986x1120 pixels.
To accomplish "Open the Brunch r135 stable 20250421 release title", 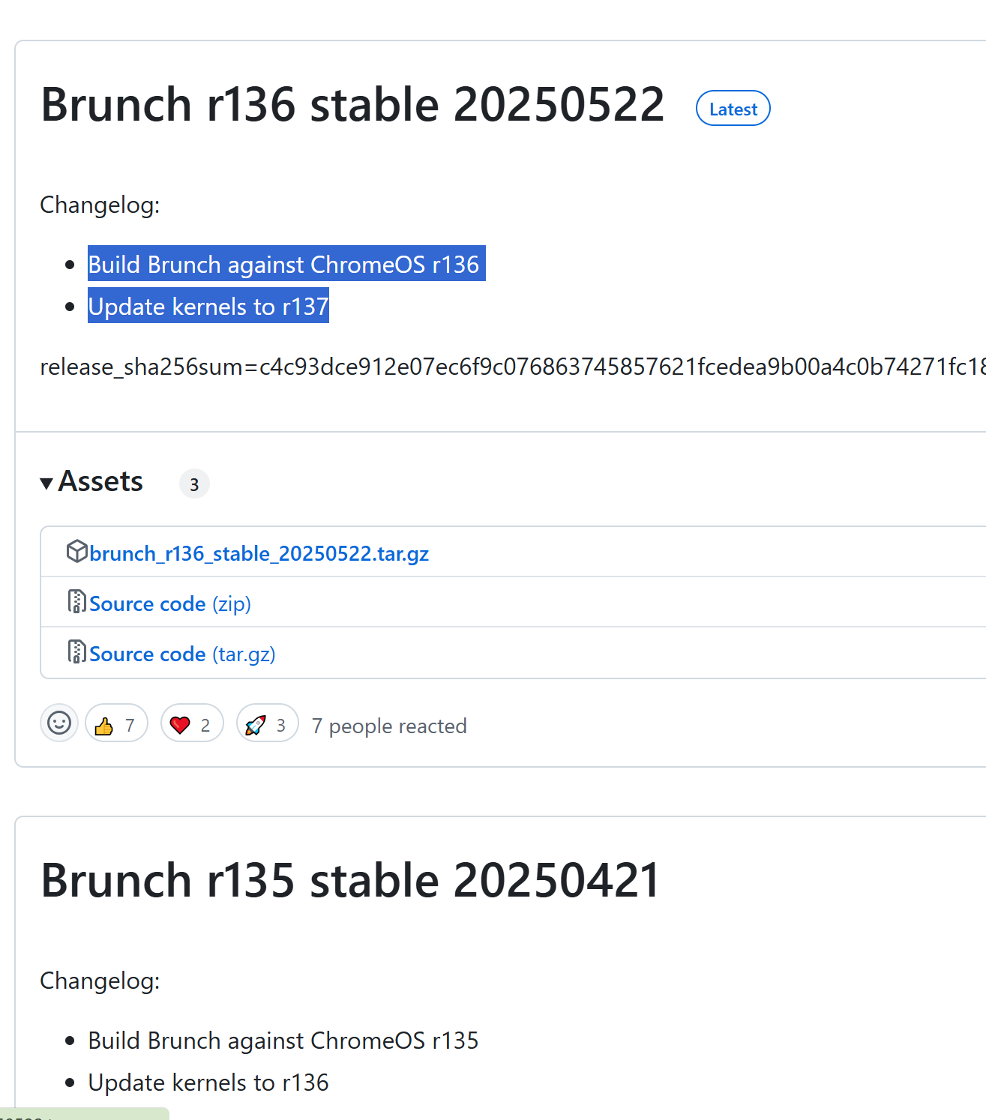I will tap(350, 880).
